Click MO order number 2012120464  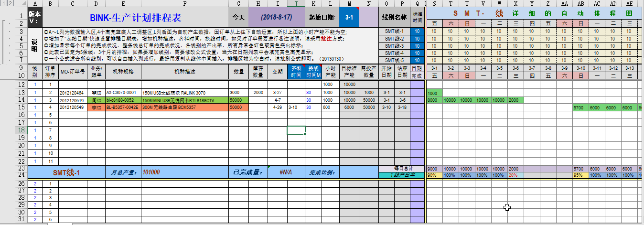coord(72,93)
